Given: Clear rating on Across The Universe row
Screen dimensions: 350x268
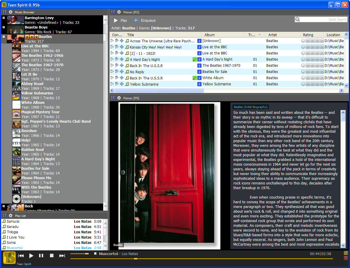Looking at the screenshot, I should [303, 41].
